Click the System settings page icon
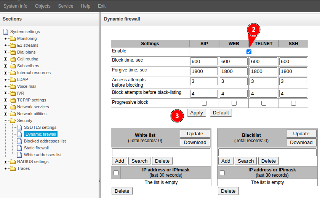The image size is (320, 198). pos(6,32)
